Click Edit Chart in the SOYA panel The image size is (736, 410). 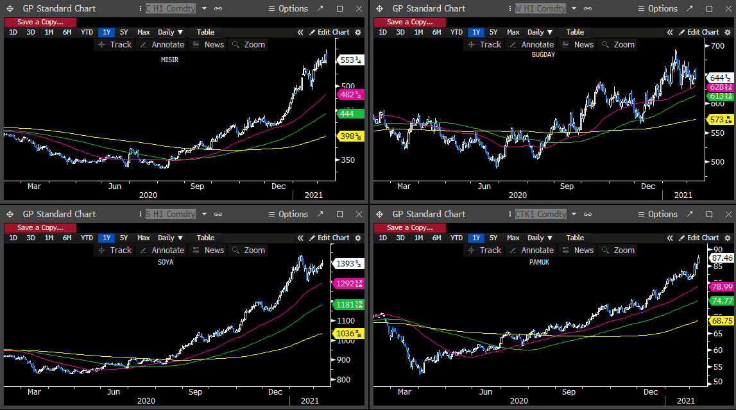pyautogui.click(x=330, y=238)
